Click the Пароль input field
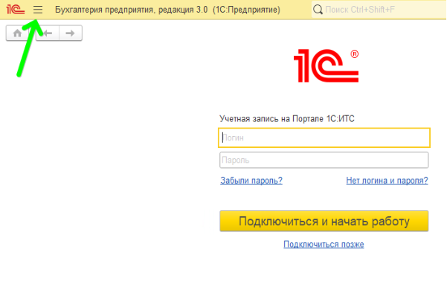This screenshot has width=447, height=281. 324,160
